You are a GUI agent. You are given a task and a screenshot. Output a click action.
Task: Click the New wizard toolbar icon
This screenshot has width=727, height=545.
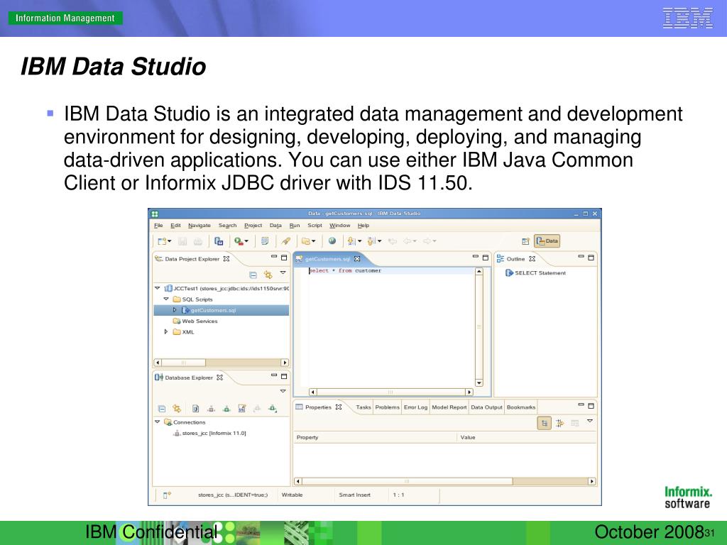click(x=162, y=241)
